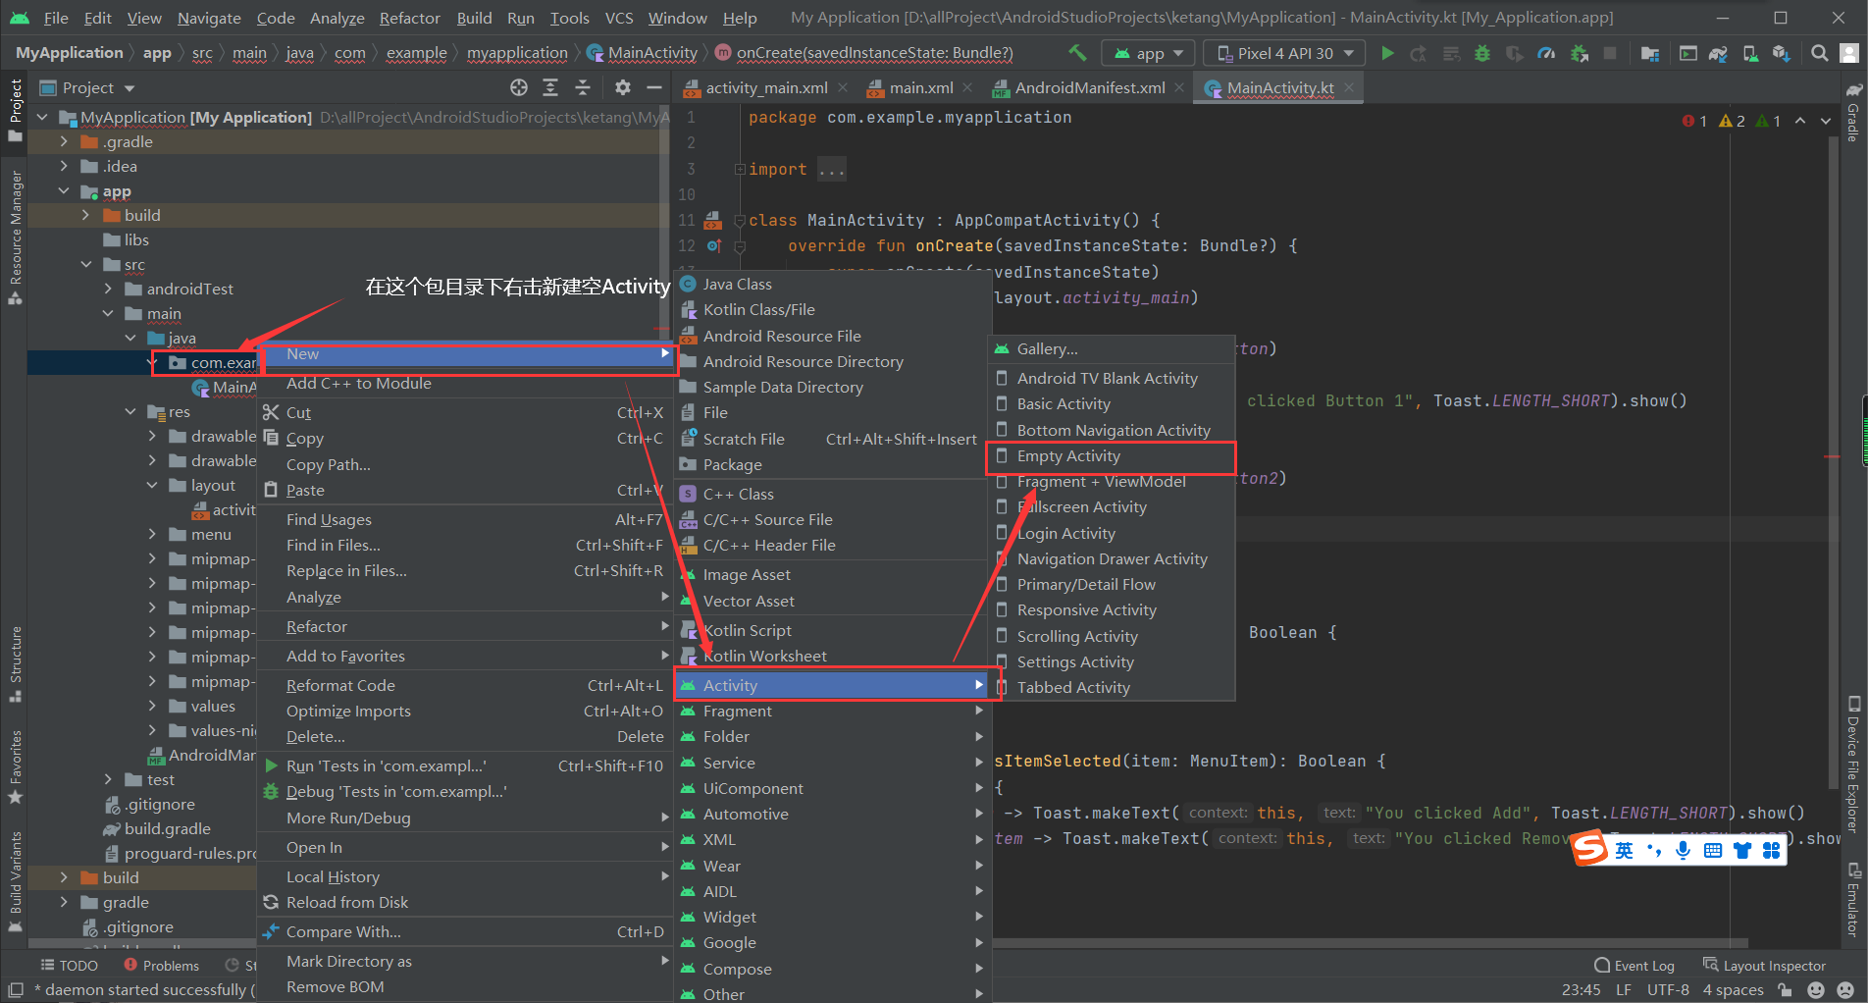Image resolution: width=1868 pixels, height=1003 pixels.
Task: Click Reformat Code in context menu
Action: tap(466, 685)
